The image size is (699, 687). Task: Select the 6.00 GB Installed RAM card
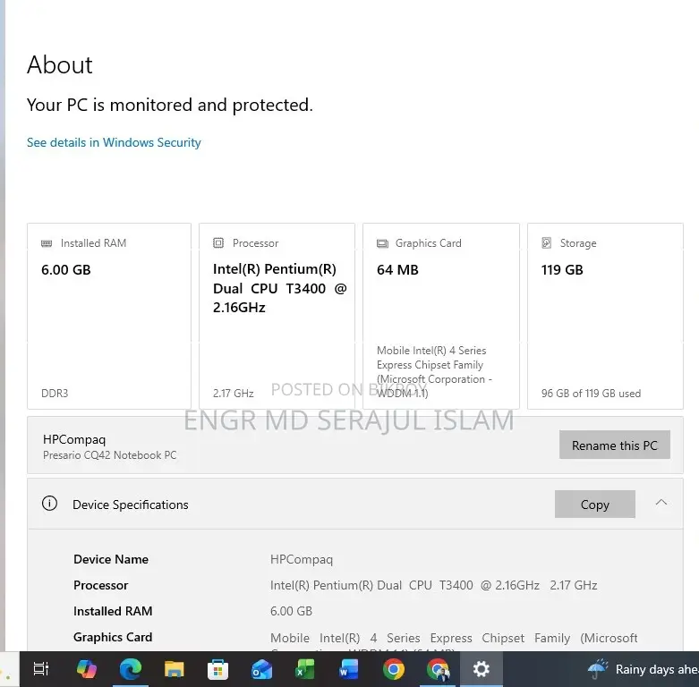(x=109, y=316)
